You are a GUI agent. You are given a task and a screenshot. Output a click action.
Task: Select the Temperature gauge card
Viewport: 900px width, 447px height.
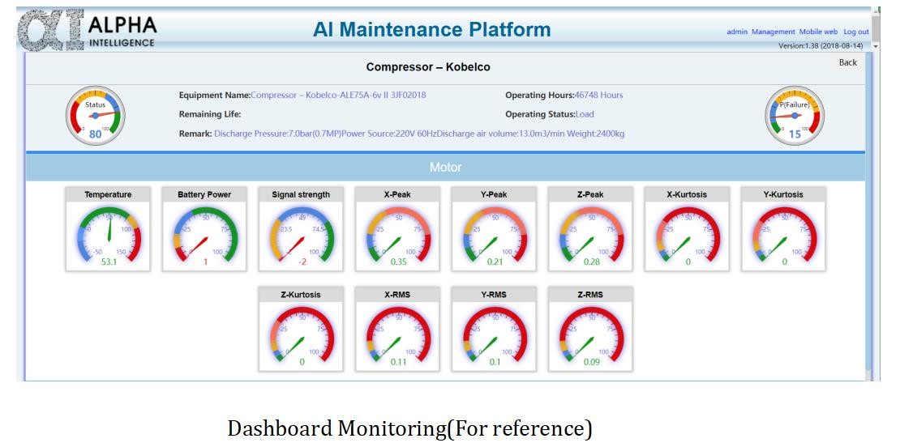[x=108, y=228]
